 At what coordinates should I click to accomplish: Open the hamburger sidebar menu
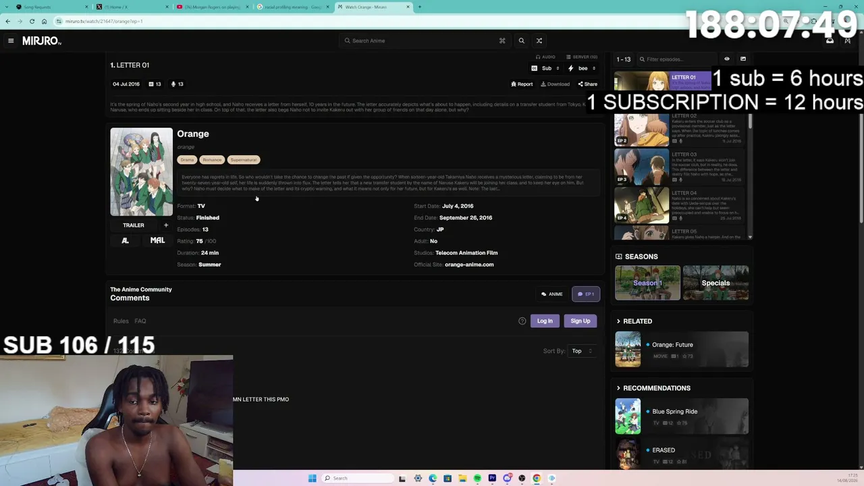11,40
